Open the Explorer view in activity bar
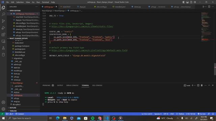 [x=3, y=7]
